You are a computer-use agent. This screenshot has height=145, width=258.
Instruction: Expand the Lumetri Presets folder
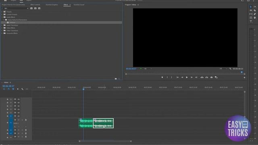coord(2,14)
